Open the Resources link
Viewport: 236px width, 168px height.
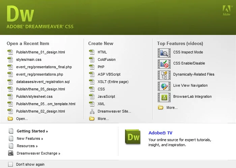(x=27, y=146)
